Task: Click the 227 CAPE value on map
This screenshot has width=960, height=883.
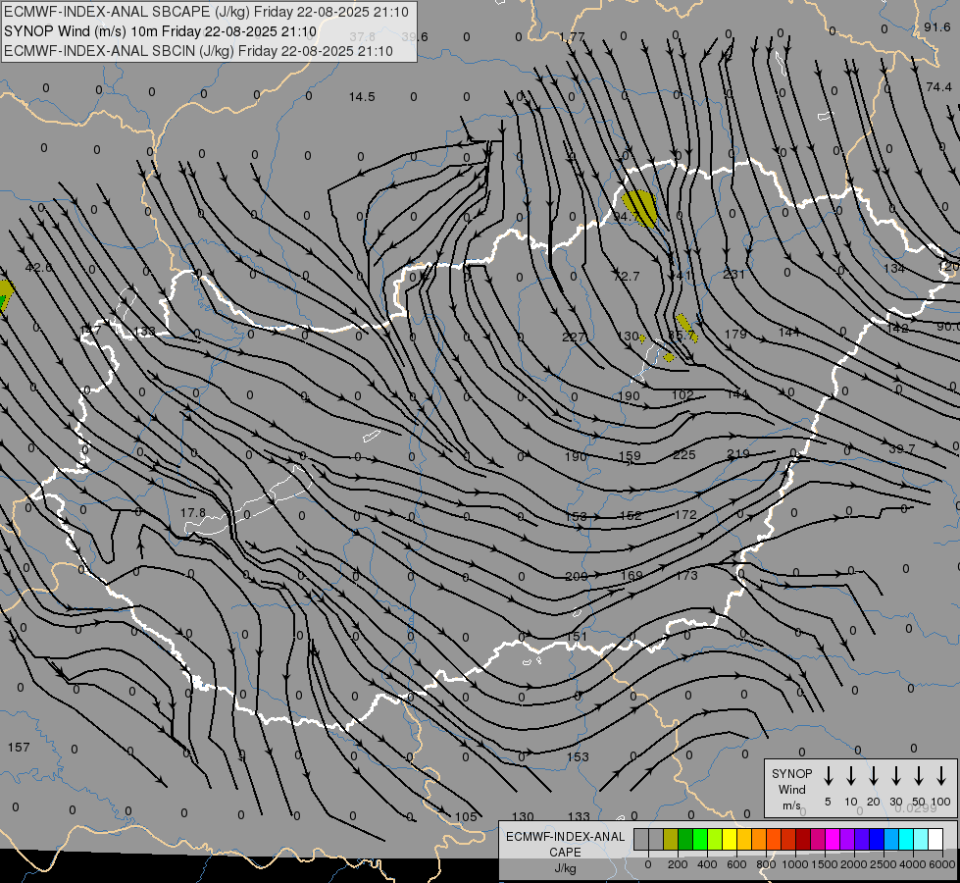Action: click(x=574, y=338)
